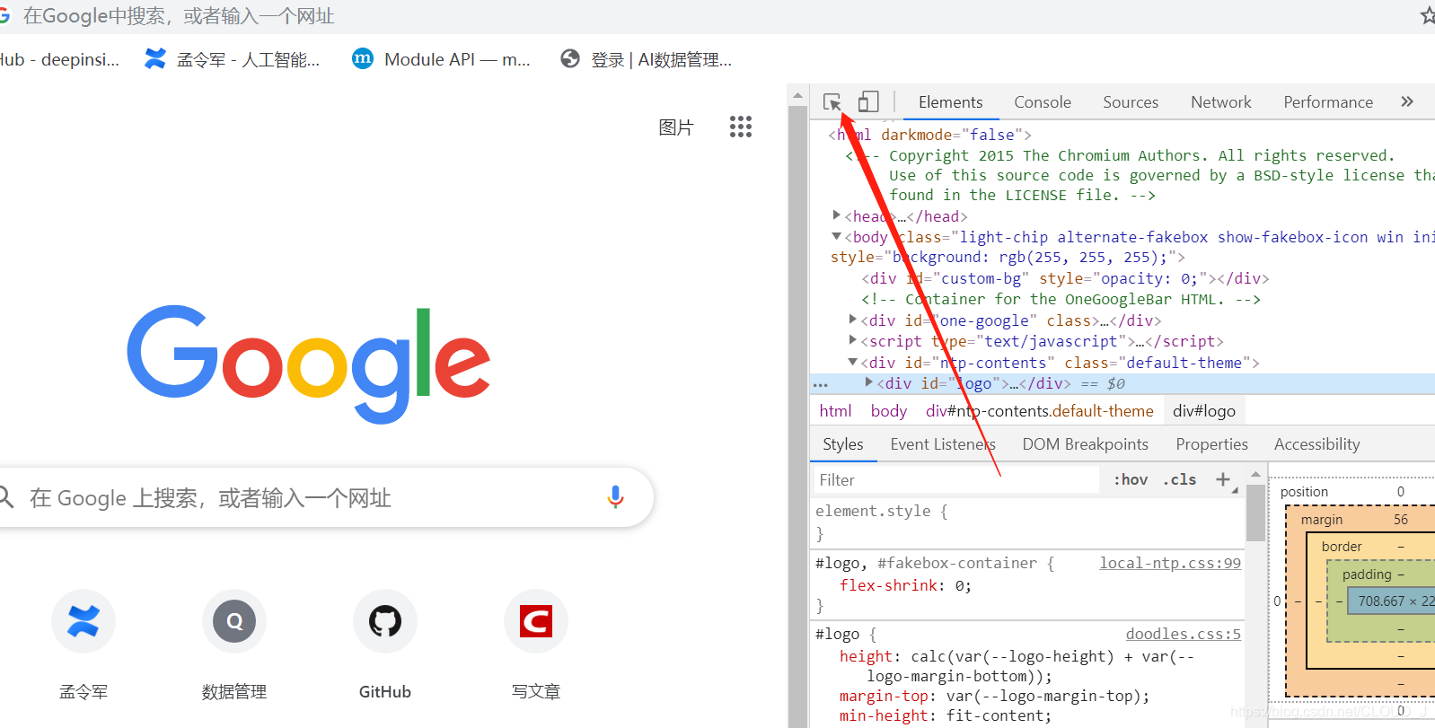The image size is (1435, 728).
Task: Expand the head element node
Action: [x=837, y=215]
